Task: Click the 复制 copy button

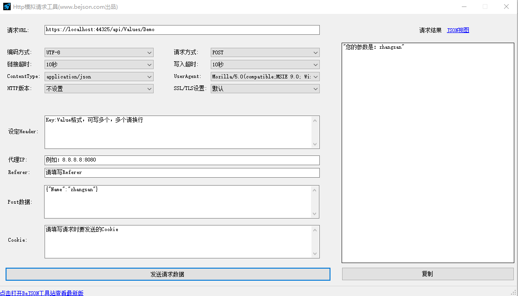Action: click(427, 274)
